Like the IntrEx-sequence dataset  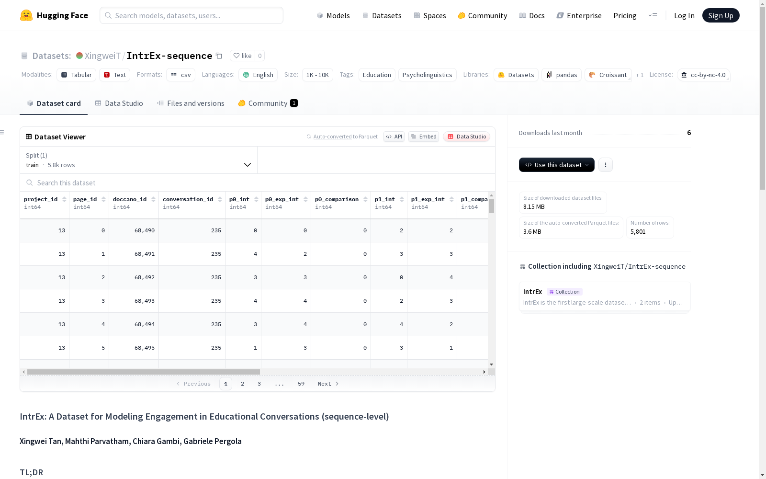point(242,56)
